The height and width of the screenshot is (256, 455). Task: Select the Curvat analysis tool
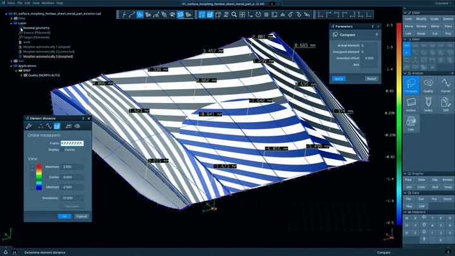point(446,85)
